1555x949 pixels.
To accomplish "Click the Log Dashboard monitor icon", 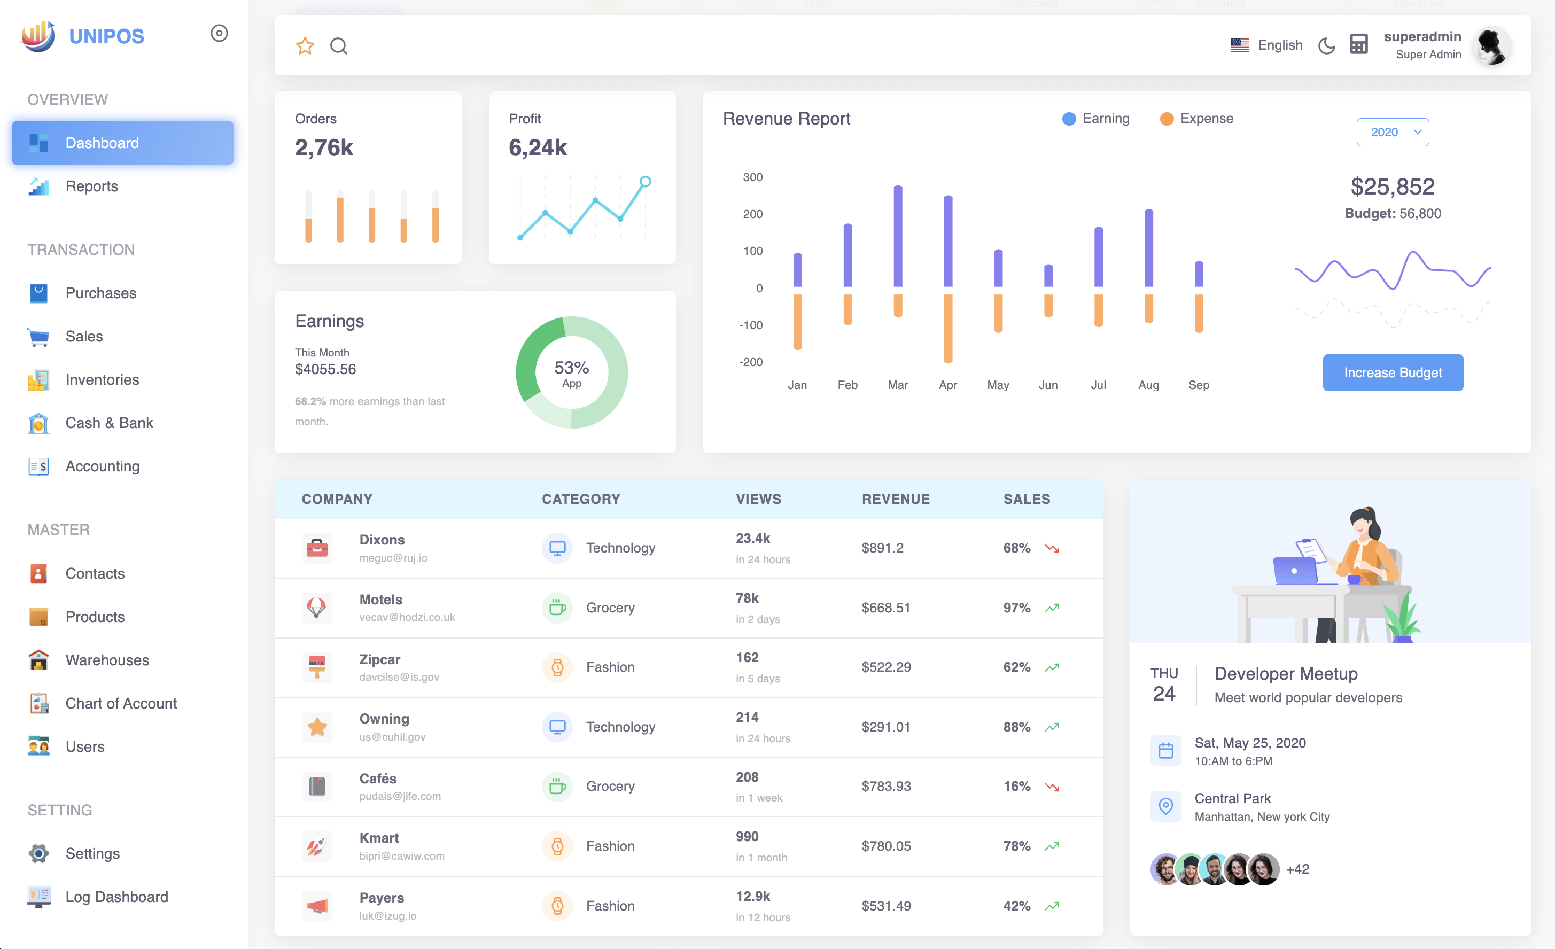I will click(38, 897).
